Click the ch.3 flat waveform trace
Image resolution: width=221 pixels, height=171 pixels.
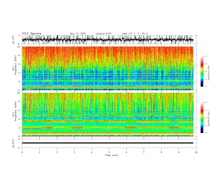point(107,143)
